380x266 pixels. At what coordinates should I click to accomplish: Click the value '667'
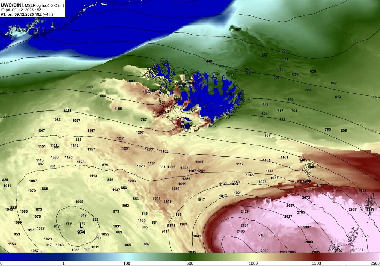tap(90, 87)
